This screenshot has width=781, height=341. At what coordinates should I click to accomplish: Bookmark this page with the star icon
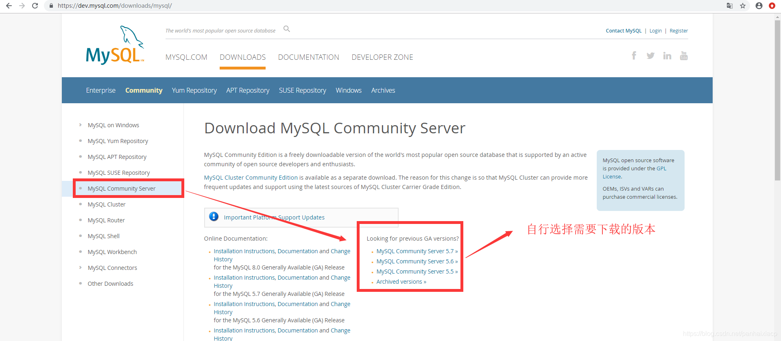click(743, 6)
